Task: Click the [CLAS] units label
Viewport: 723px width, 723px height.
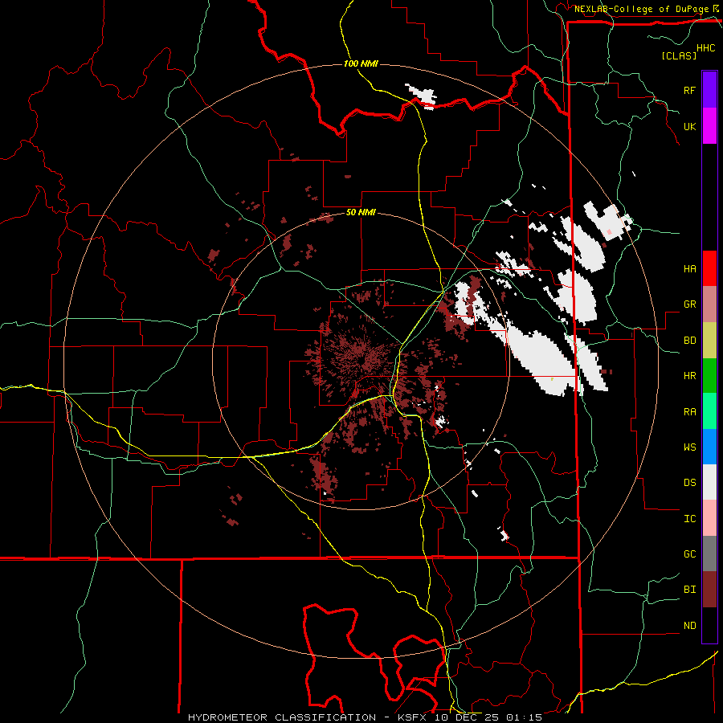Action: point(679,55)
